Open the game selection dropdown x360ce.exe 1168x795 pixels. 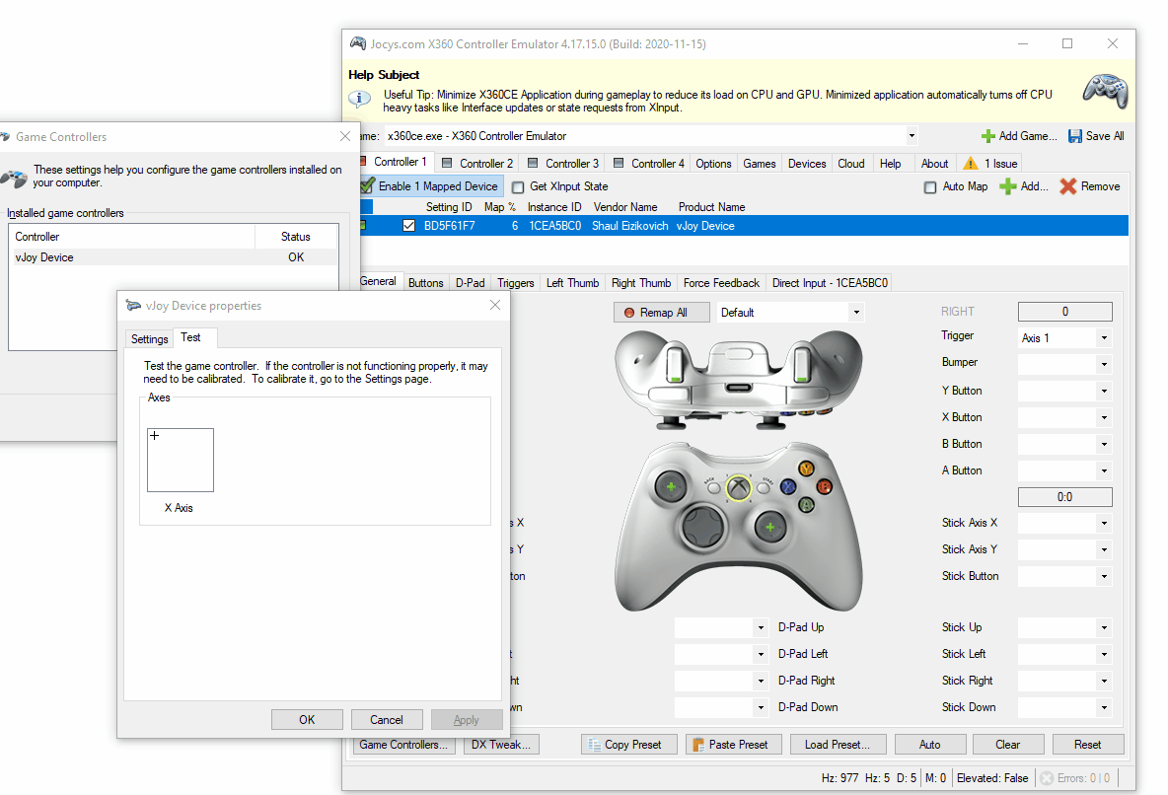coord(912,136)
